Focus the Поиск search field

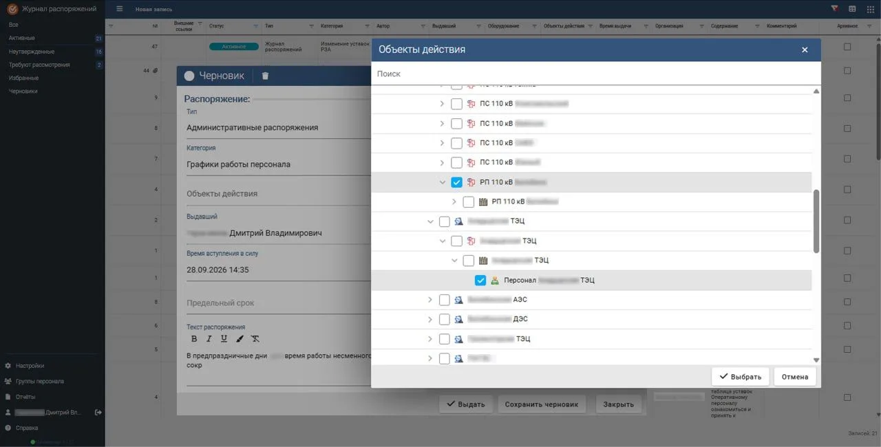click(596, 74)
